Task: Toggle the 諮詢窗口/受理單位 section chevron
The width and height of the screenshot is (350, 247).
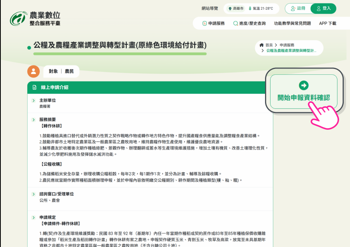Action: coord(34,194)
